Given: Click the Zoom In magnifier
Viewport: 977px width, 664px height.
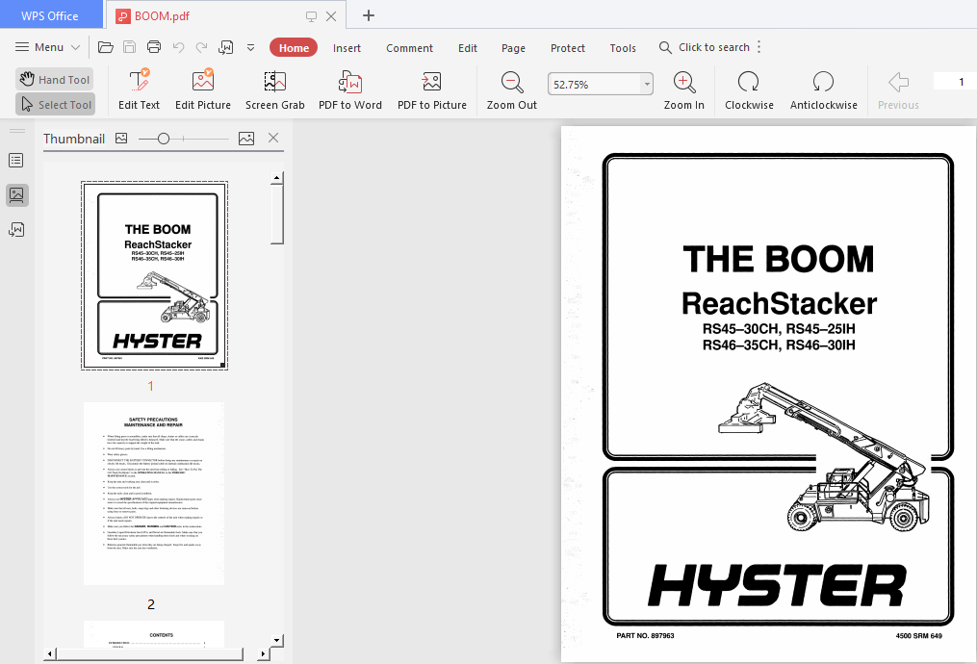Looking at the screenshot, I should pos(684,89).
